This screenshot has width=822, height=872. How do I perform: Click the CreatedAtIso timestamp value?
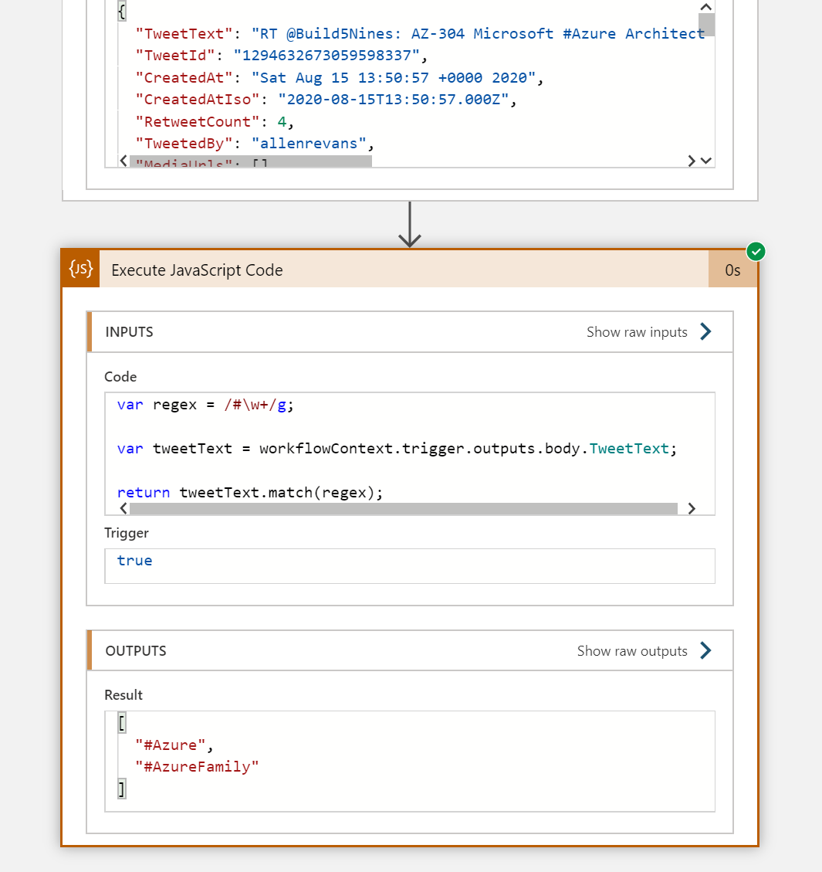394,100
